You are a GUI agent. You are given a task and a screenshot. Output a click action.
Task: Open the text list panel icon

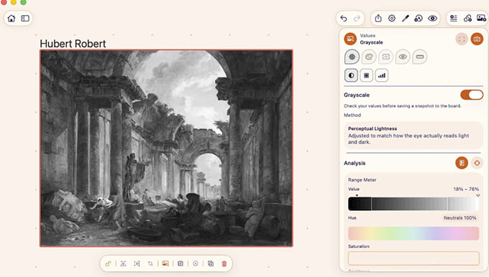pyautogui.click(x=454, y=19)
